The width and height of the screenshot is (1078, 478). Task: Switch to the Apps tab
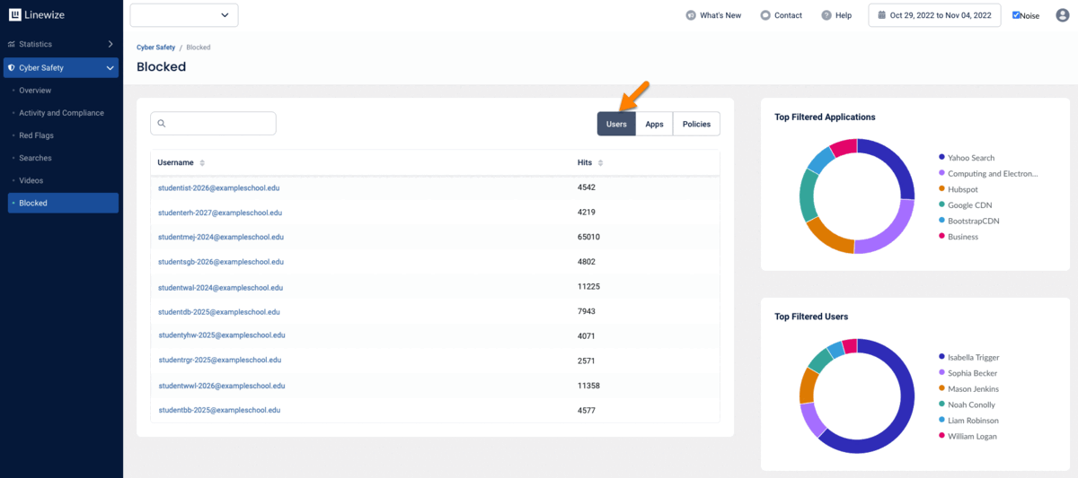[x=654, y=124]
